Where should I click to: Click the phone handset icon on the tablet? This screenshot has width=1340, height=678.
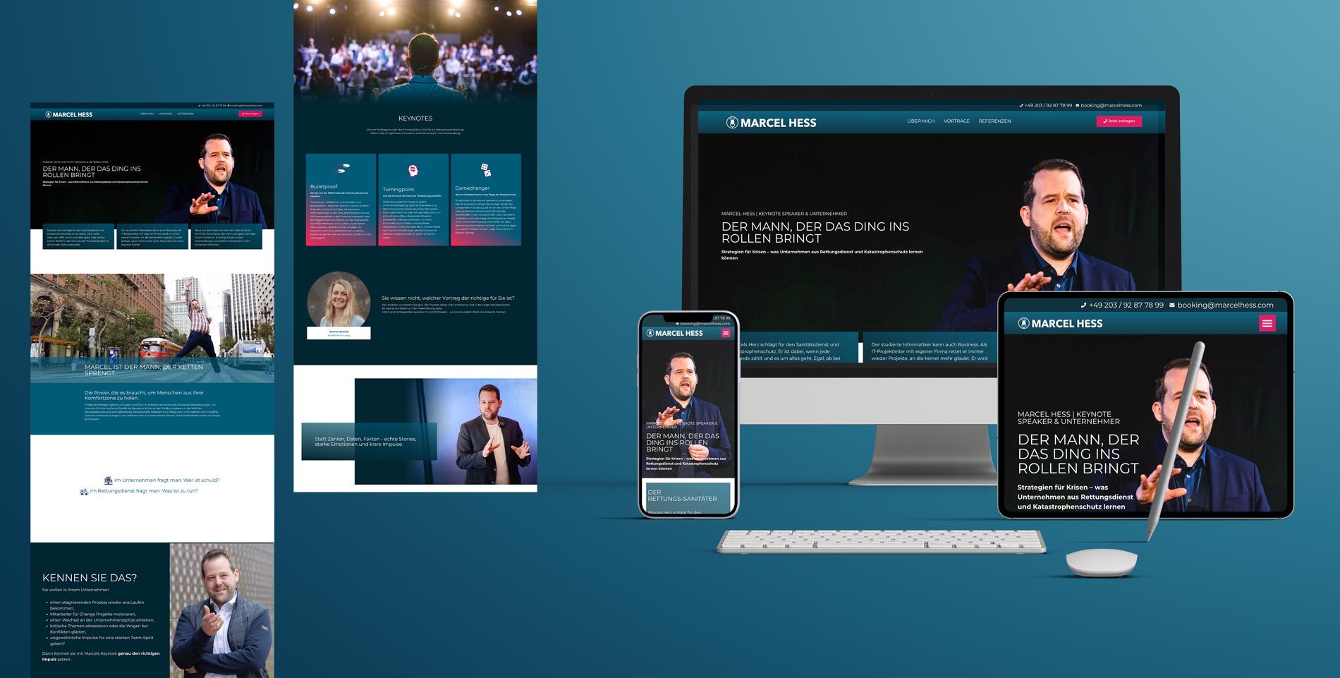tap(1083, 305)
